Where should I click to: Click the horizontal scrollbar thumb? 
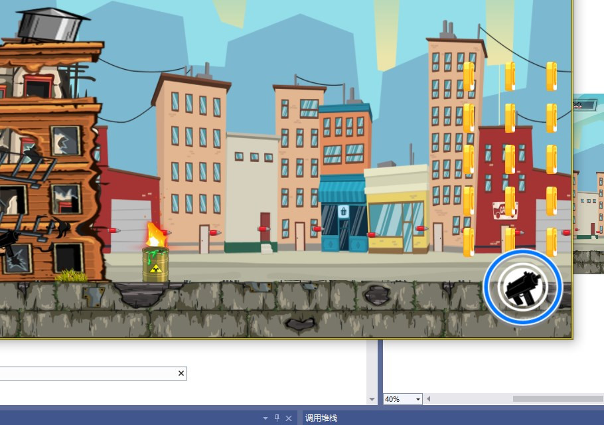558,399
